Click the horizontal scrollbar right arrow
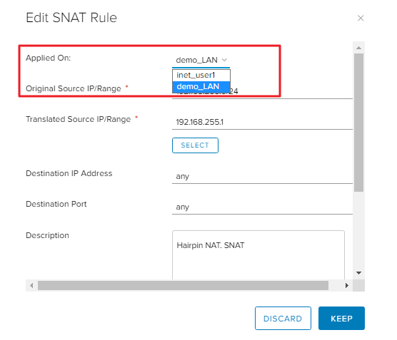This screenshot has width=397, height=340. 347,285
